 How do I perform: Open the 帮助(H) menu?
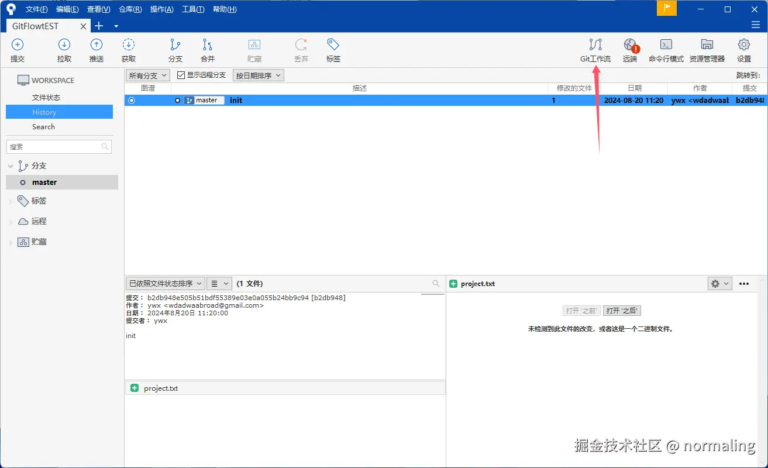[x=225, y=9]
